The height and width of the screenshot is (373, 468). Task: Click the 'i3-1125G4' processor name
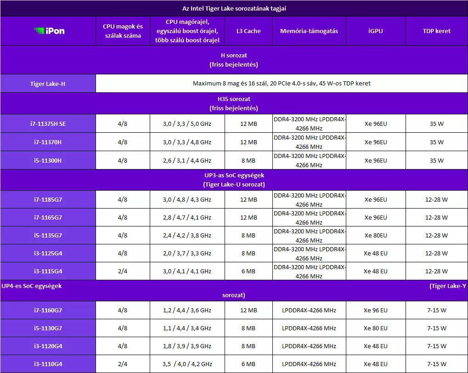(48, 253)
